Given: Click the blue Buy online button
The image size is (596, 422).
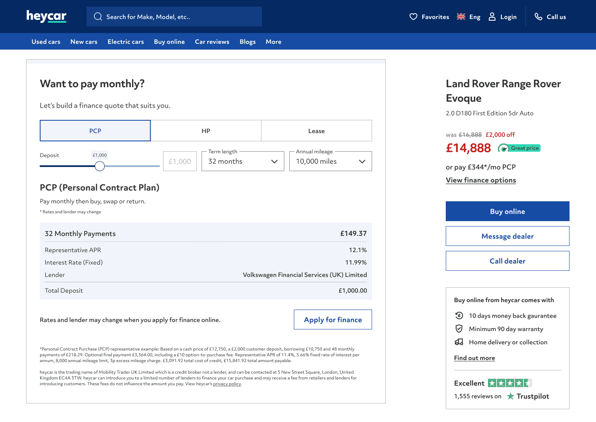Looking at the screenshot, I should click(x=507, y=211).
